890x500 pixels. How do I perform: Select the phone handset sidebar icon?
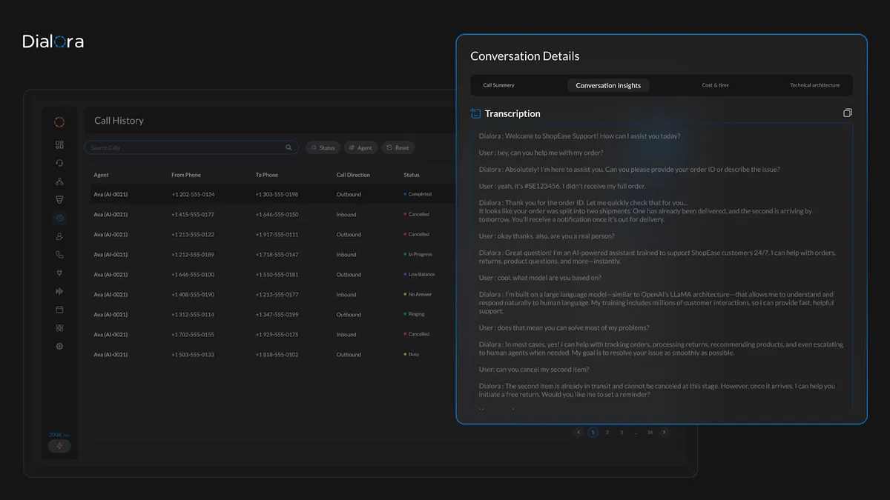point(59,255)
